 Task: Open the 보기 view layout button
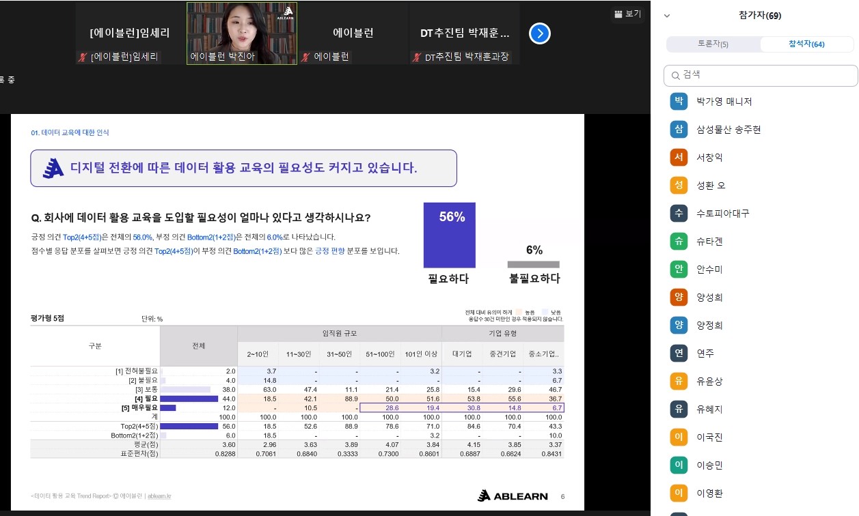(627, 14)
